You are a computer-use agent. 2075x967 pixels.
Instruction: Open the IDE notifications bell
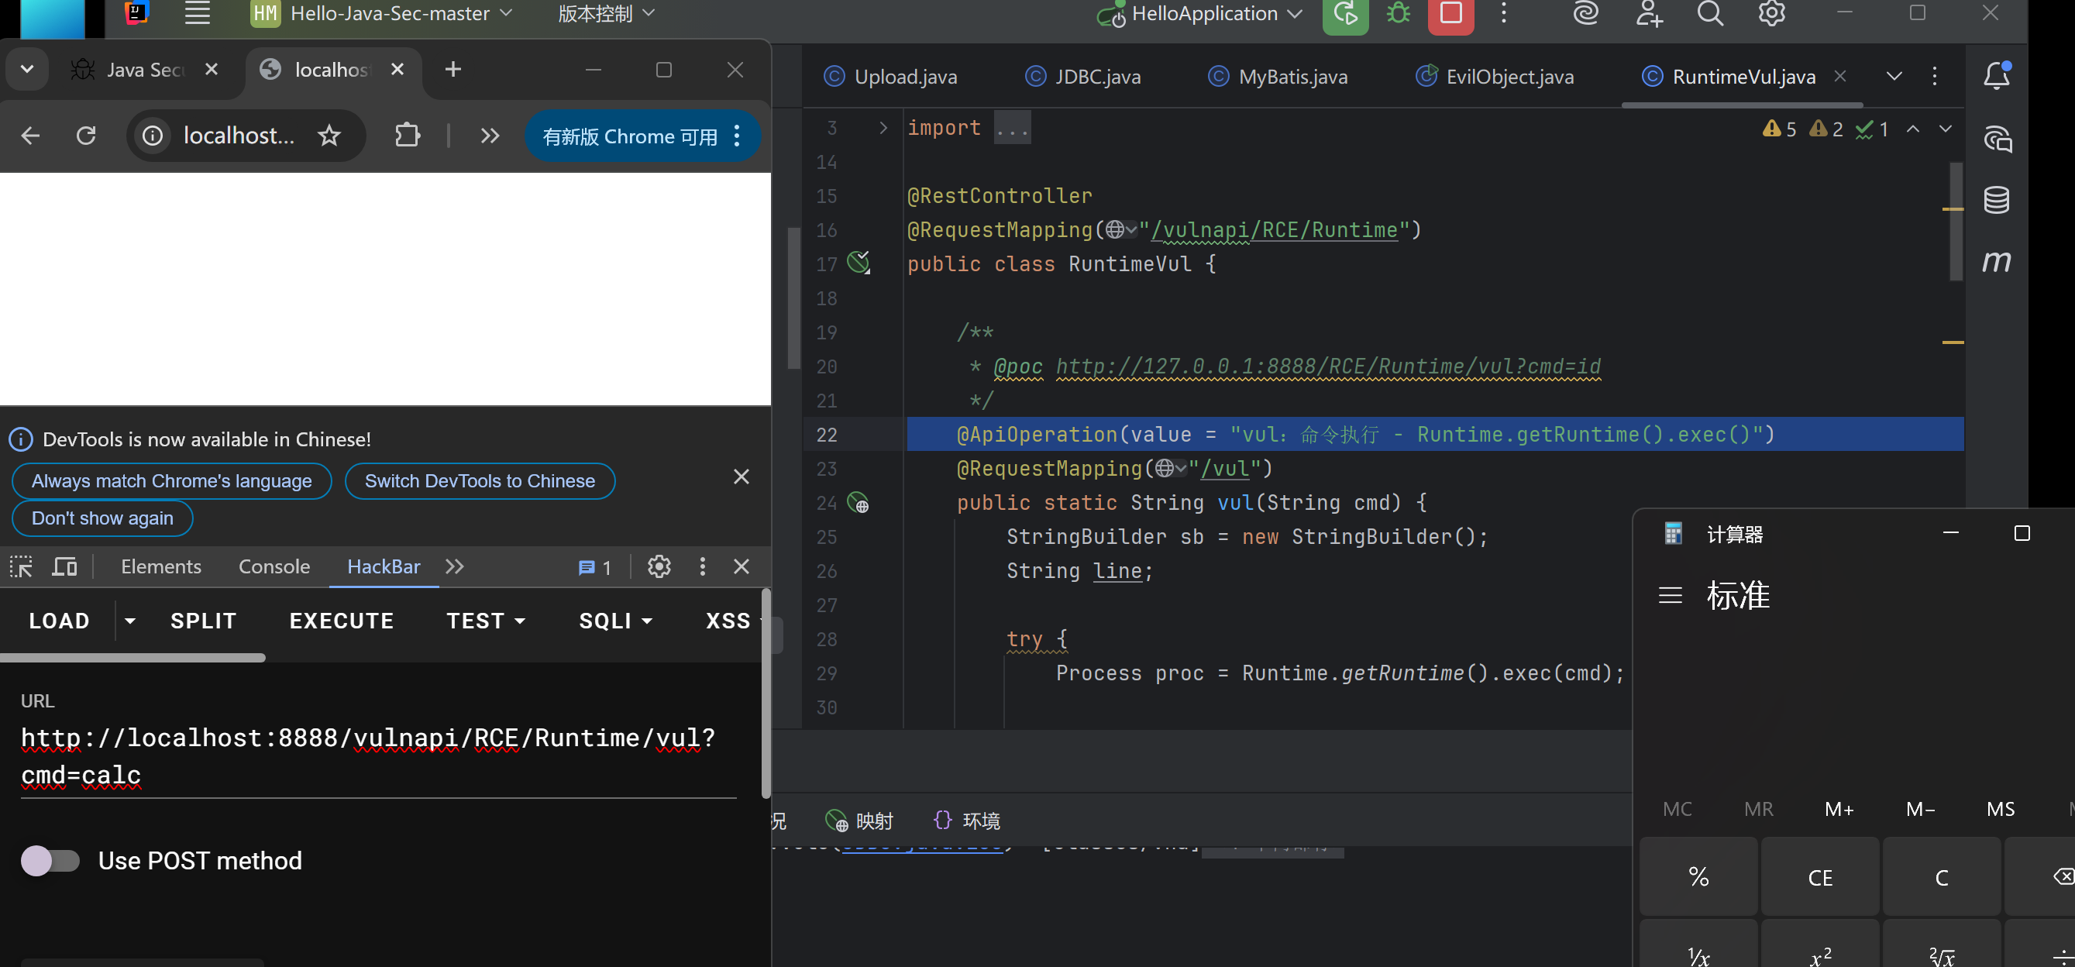tap(1996, 76)
